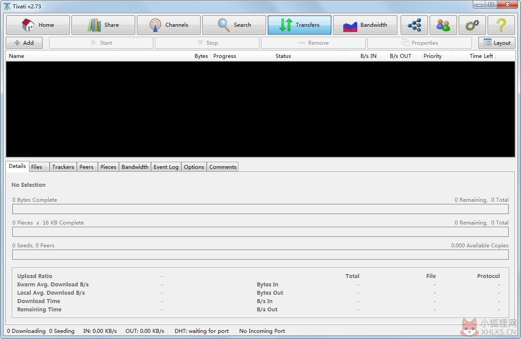Open the Bandwidth graph section
The image size is (521, 339).
[365, 25]
